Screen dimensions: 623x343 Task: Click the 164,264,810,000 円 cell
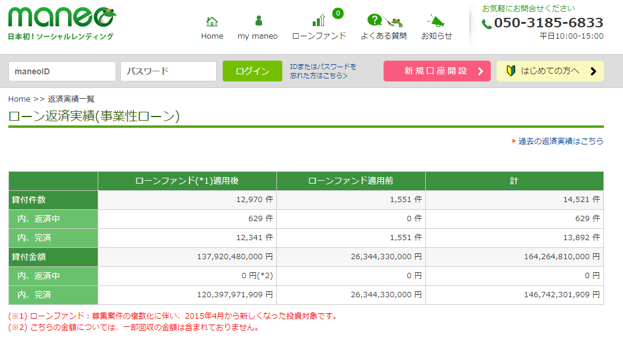(x=515, y=257)
